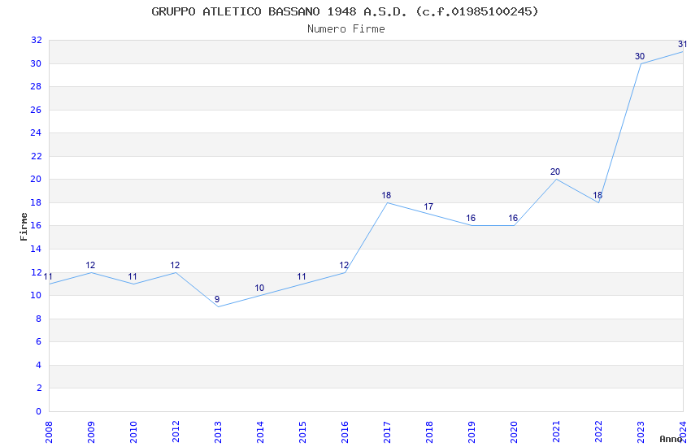691x447 pixels.
Task: Select the x-axis year label 2021
Action: coord(556,432)
